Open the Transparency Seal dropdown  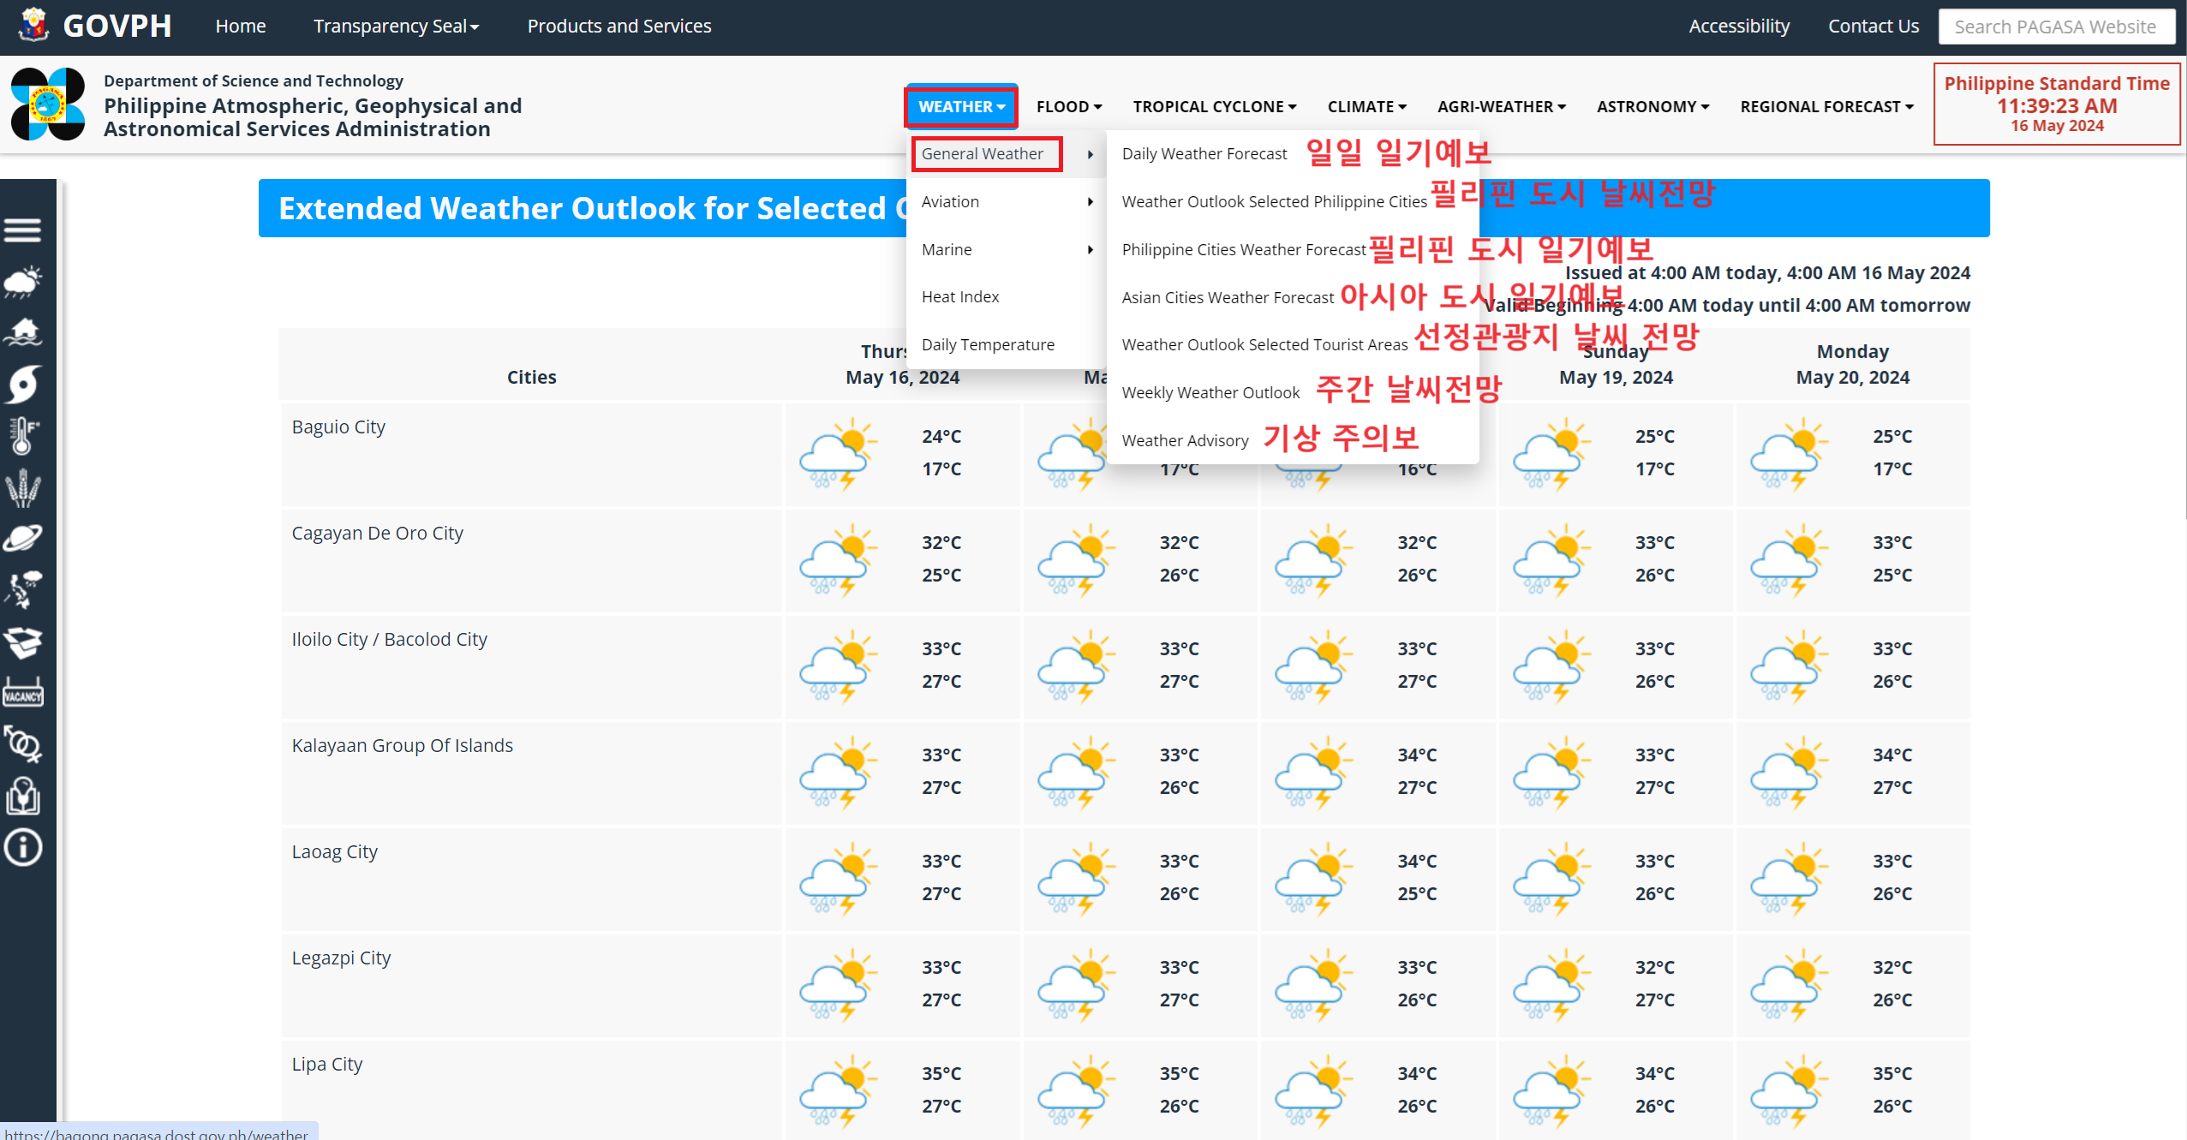(x=396, y=27)
